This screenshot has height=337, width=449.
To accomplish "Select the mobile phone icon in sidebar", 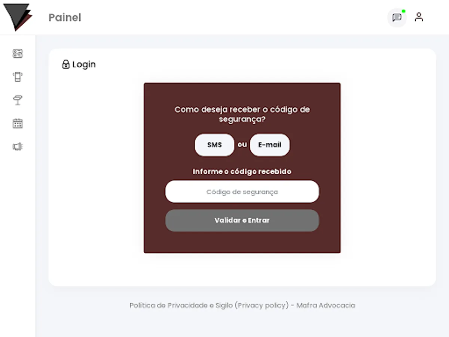I will tap(18, 77).
